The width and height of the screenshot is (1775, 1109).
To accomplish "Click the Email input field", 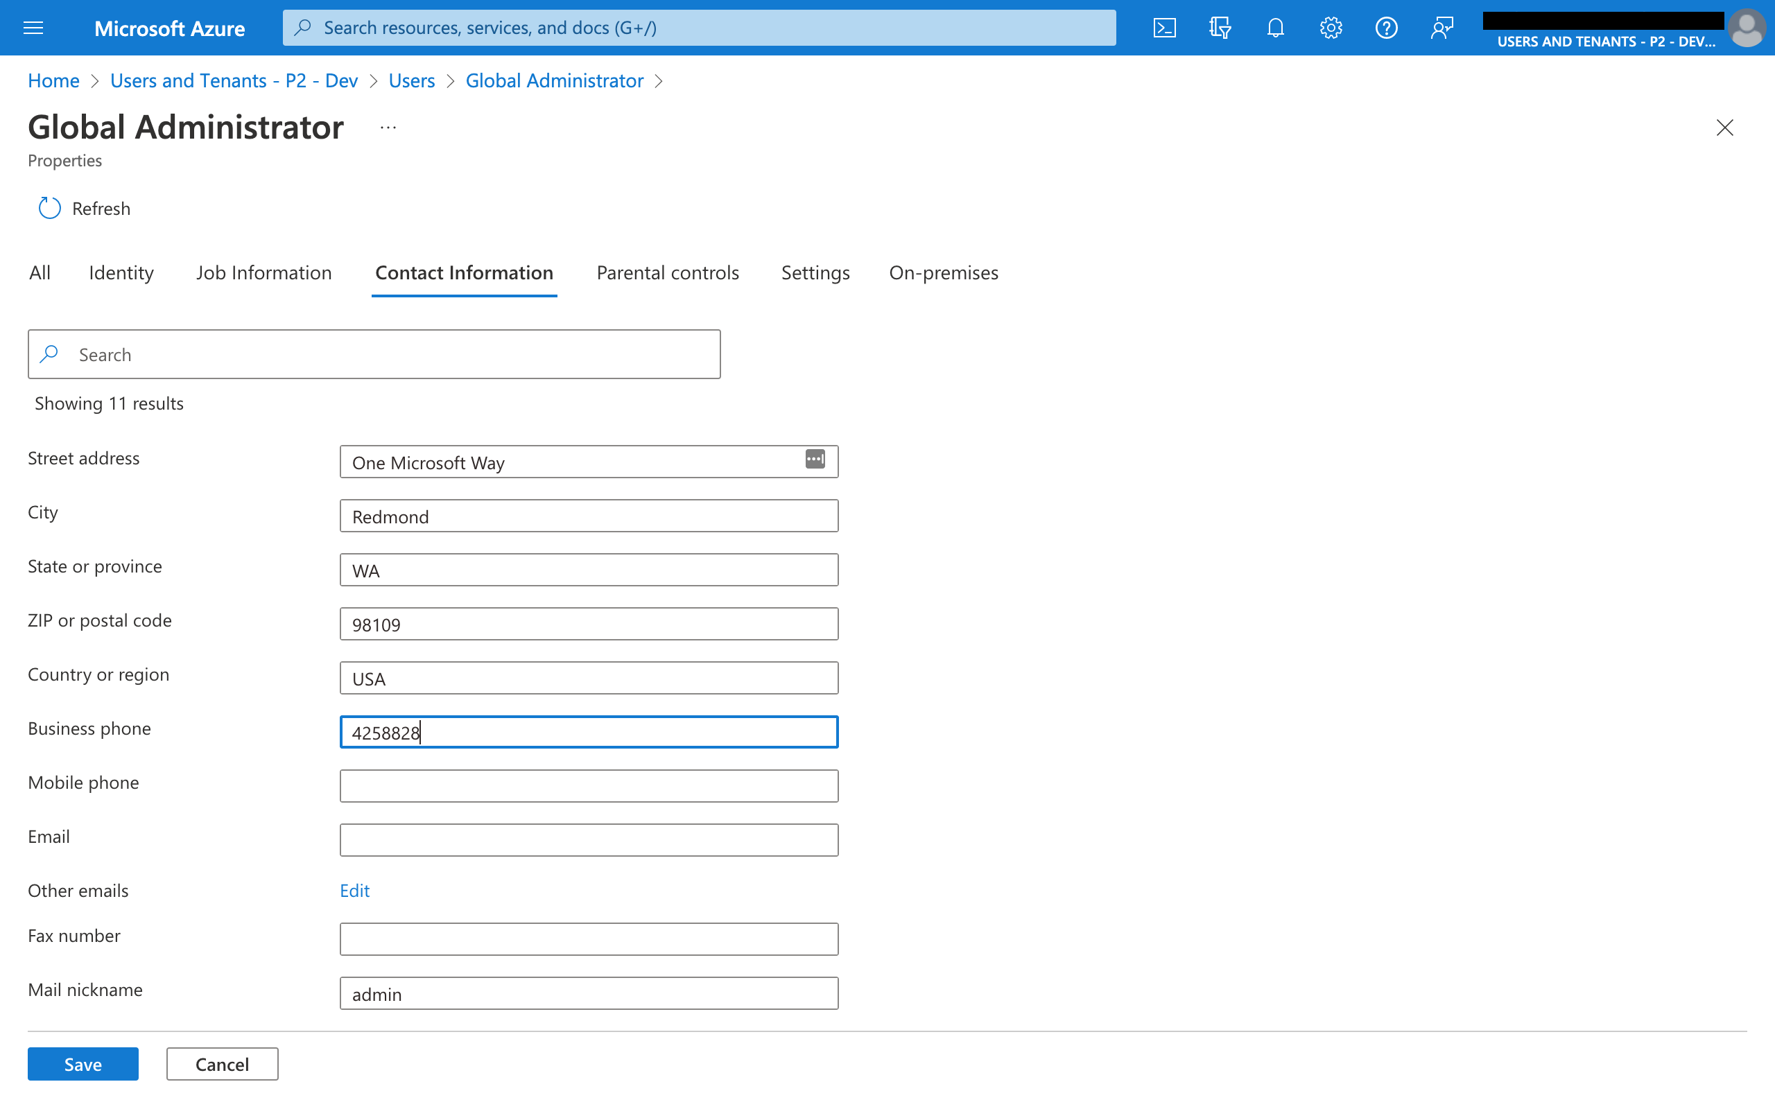I will (588, 838).
